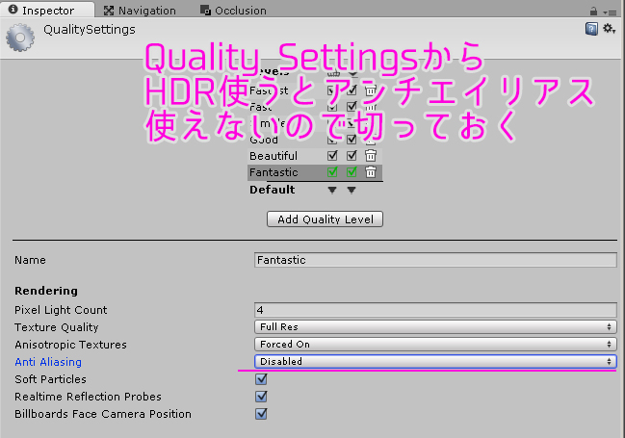
Task: Open Anisotropic Textures Forced On dropdown
Action: click(x=435, y=344)
